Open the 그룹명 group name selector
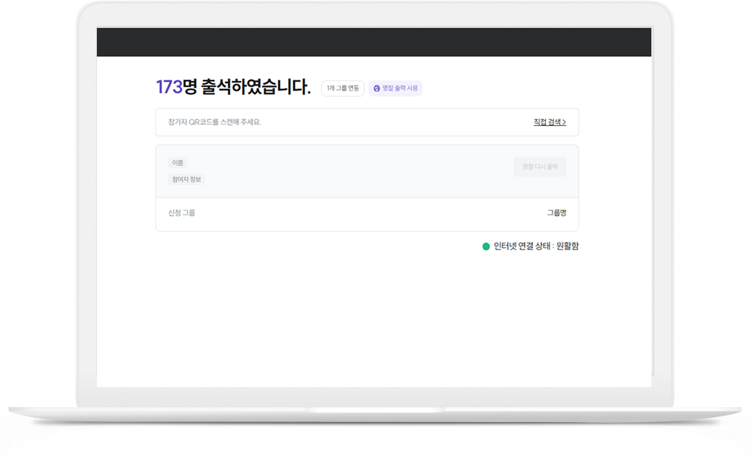The image size is (753, 463). coord(556,212)
